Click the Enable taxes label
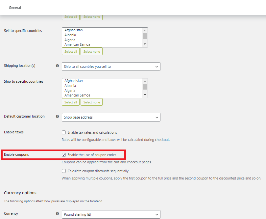The image size is (266, 219). click(14, 132)
